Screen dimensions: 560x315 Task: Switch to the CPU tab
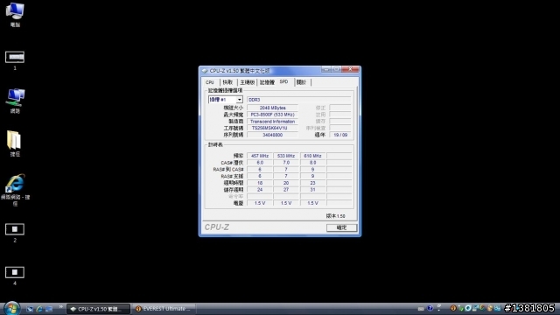pyautogui.click(x=210, y=82)
